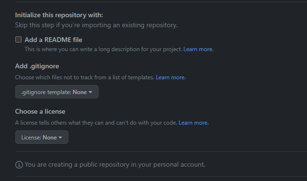Open the .gitignore template dropdown
Image resolution: width=307 pixels, height=181 pixels.
click(57, 92)
